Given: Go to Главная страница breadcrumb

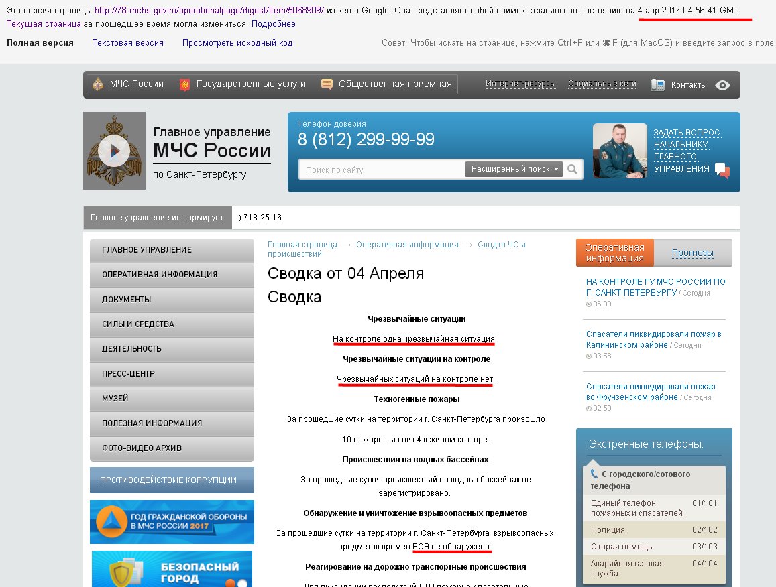Looking at the screenshot, I should pos(302,245).
